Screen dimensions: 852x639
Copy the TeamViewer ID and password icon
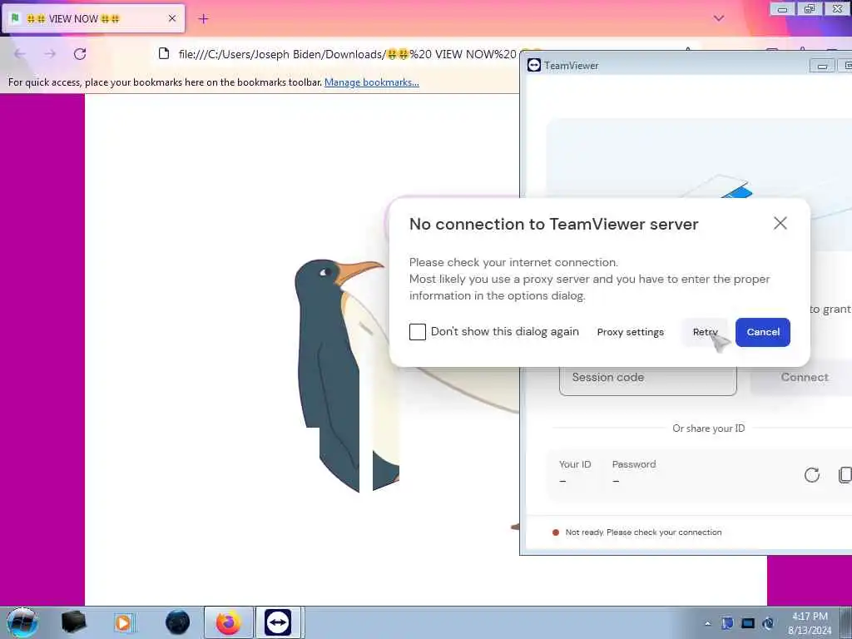(x=845, y=474)
